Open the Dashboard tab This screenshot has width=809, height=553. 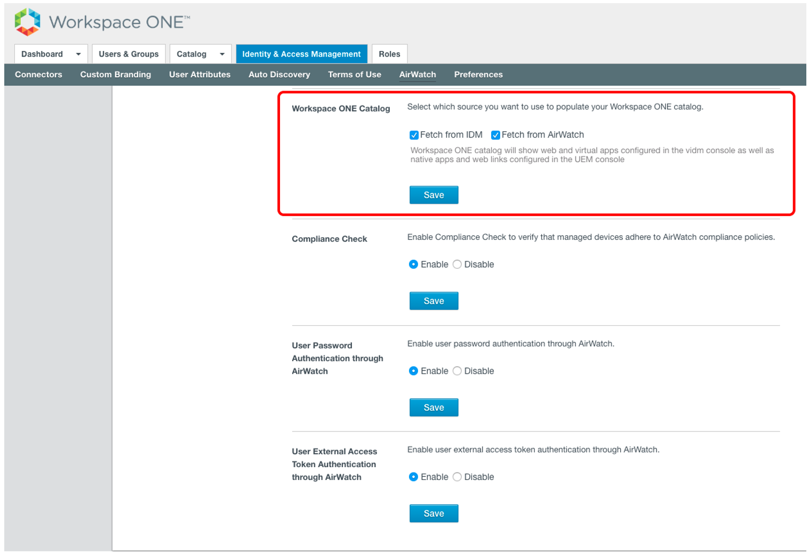(x=43, y=54)
